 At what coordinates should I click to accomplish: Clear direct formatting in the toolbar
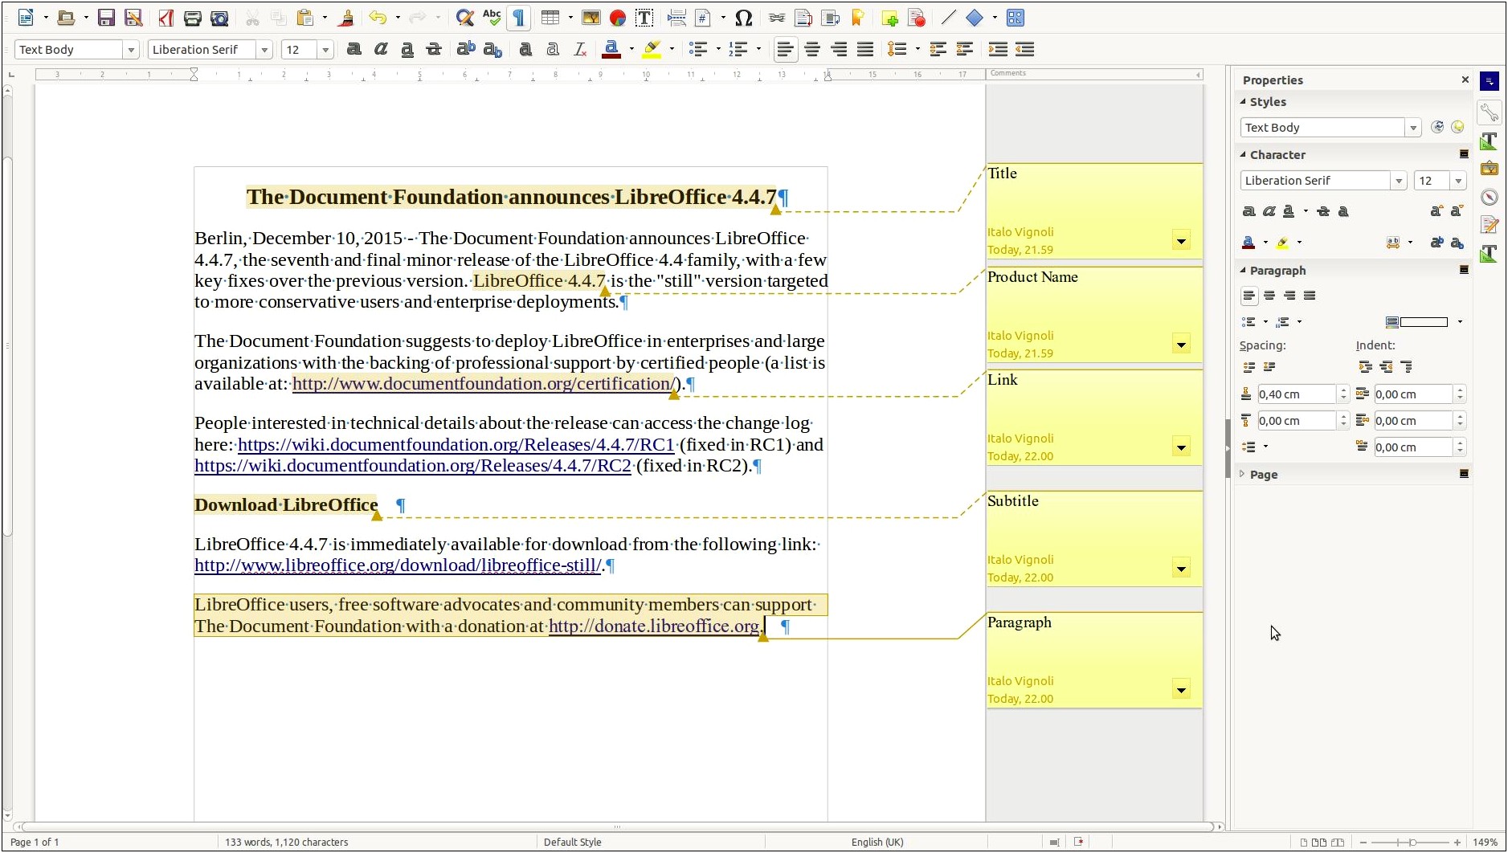[580, 50]
